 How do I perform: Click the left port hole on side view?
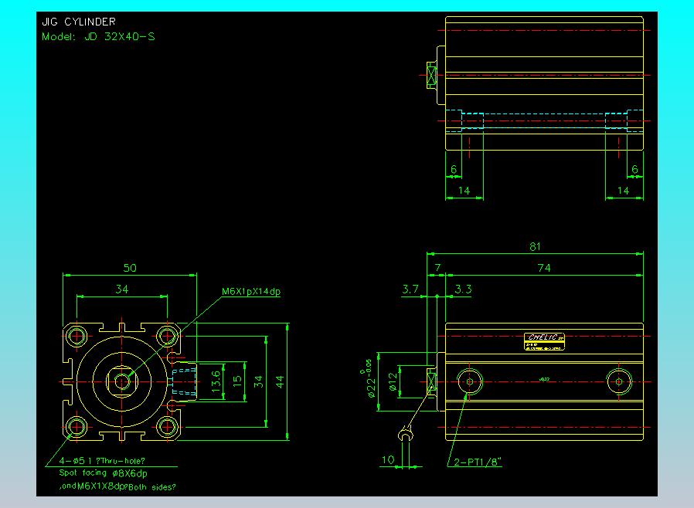tap(468, 381)
